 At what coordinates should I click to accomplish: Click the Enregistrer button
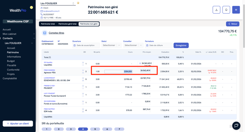point(181,45)
